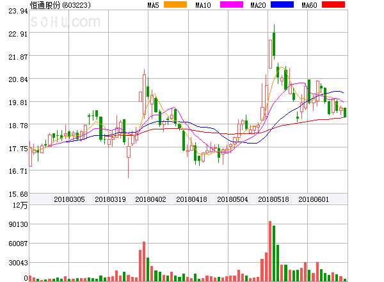Click the orange MA5 legend swatch
Screen dimensions: 384x282
tap(175, 4)
